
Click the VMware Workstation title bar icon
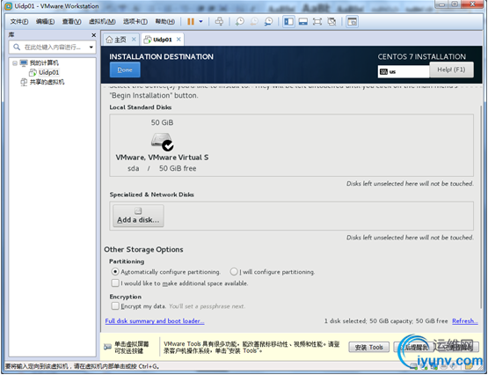click(9, 6)
